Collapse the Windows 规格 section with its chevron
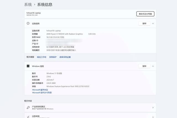The height and width of the screenshot is (118, 177). pos(153,66)
